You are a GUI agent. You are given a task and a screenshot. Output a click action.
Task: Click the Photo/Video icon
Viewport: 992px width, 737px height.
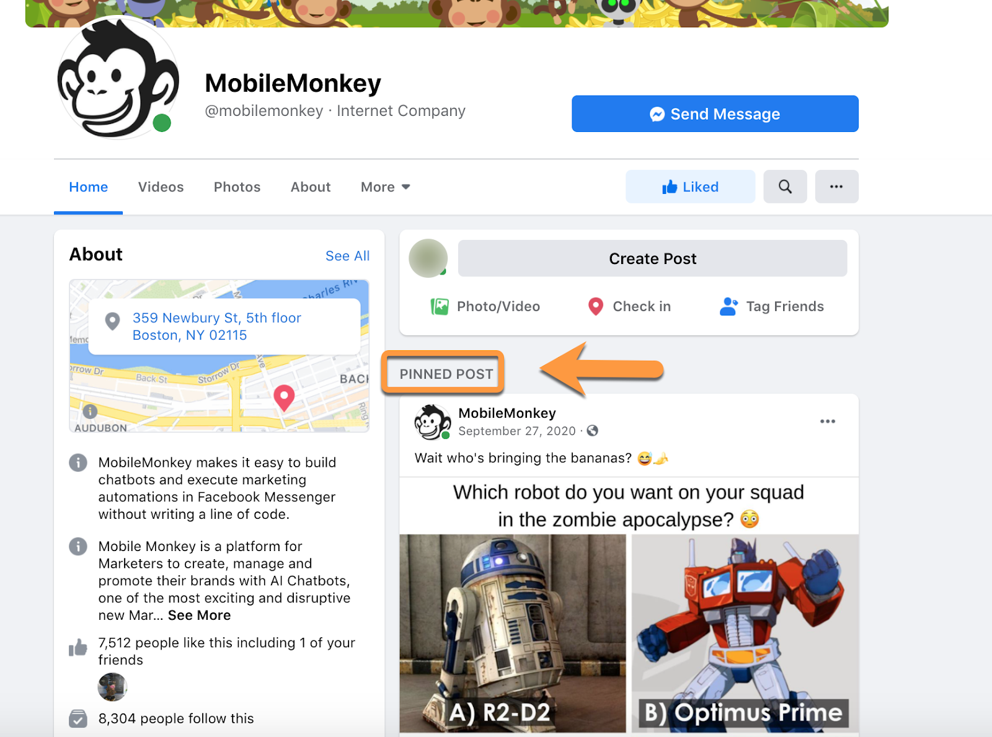[440, 306]
